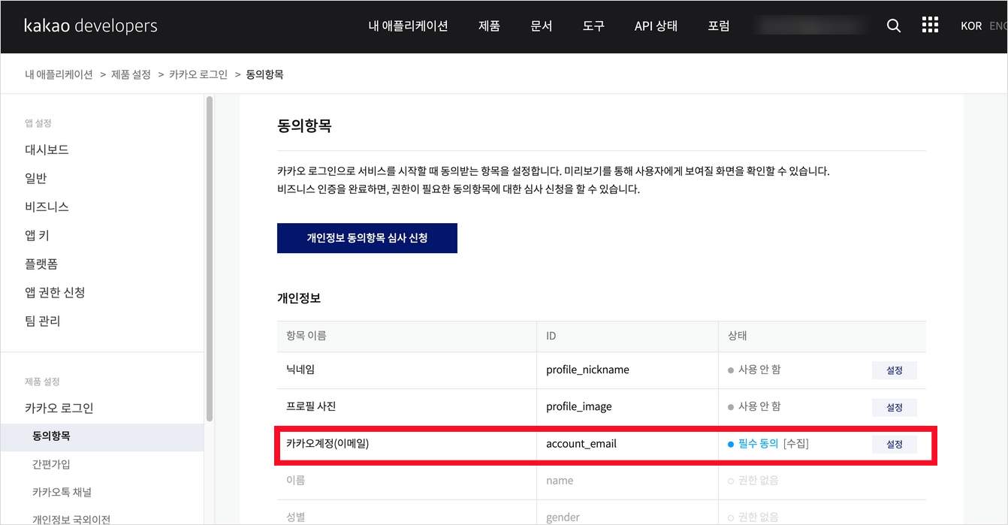Click 동의항목 in the breadcrumb
1008x525 pixels.
click(x=264, y=74)
